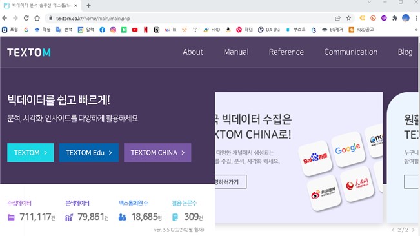Viewport: 420px width, 236px height.
Task: Open the HRD bookmark
Action: [212, 30]
